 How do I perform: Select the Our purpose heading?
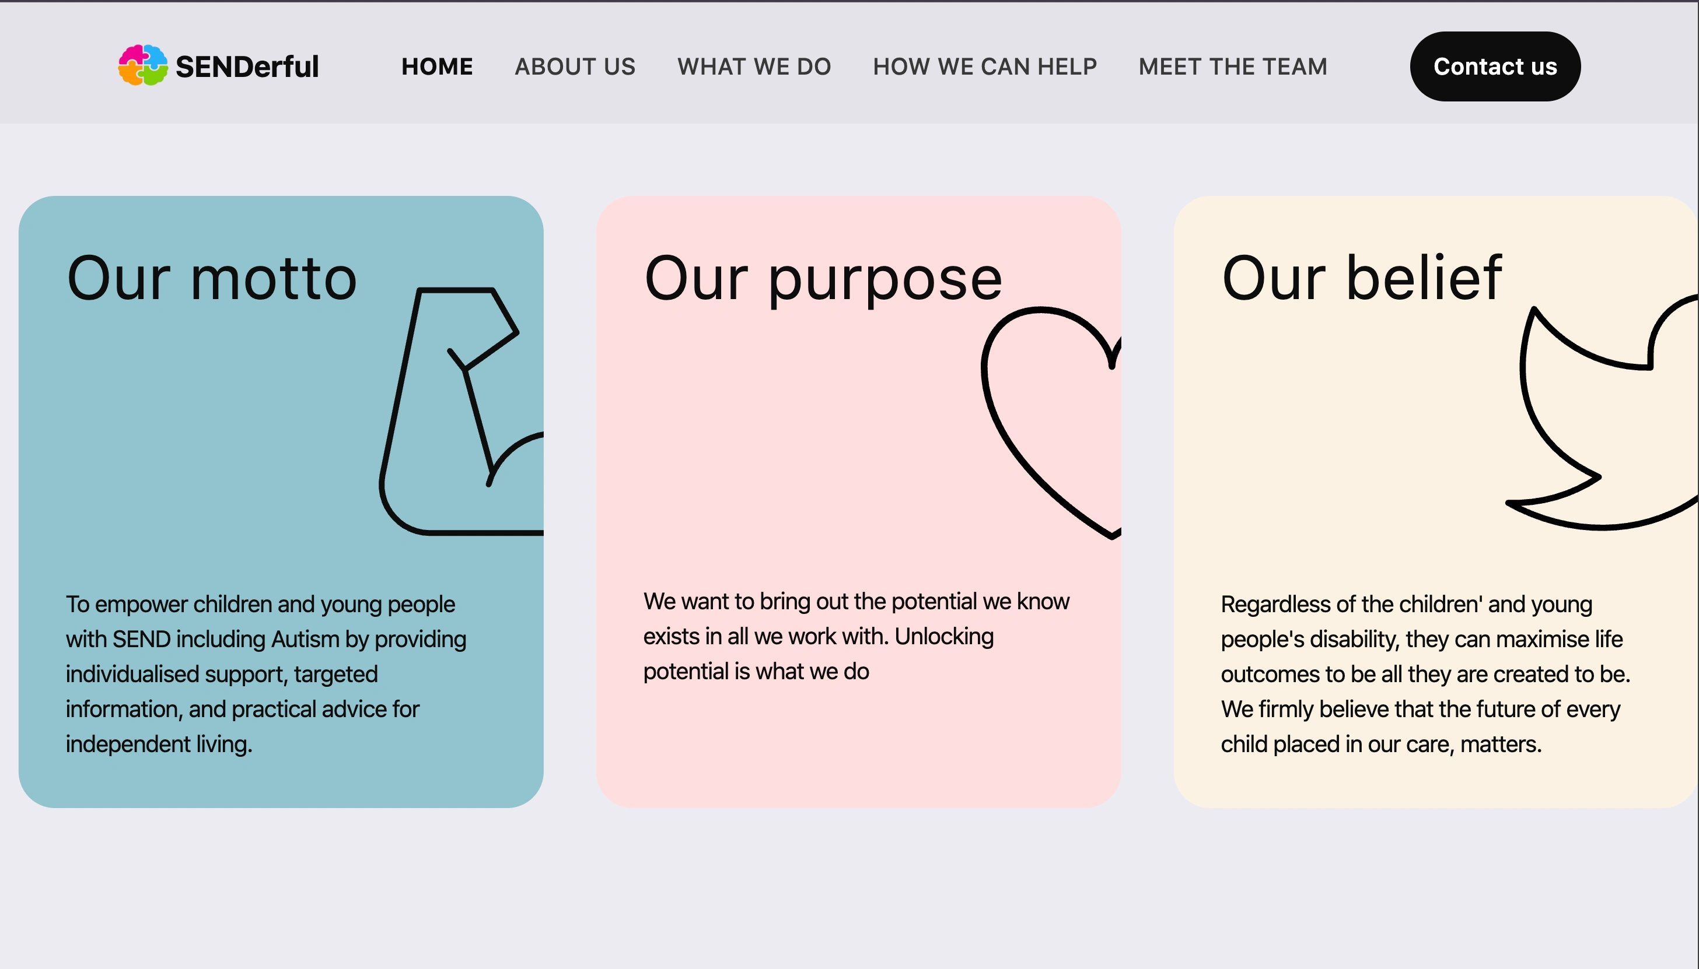[x=823, y=279]
